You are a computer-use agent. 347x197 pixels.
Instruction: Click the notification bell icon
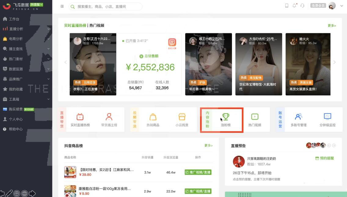pyautogui.click(x=294, y=5)
